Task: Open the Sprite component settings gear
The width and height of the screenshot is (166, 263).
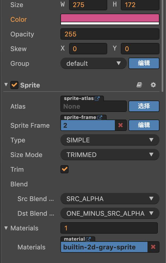Action: click(153, 85)
